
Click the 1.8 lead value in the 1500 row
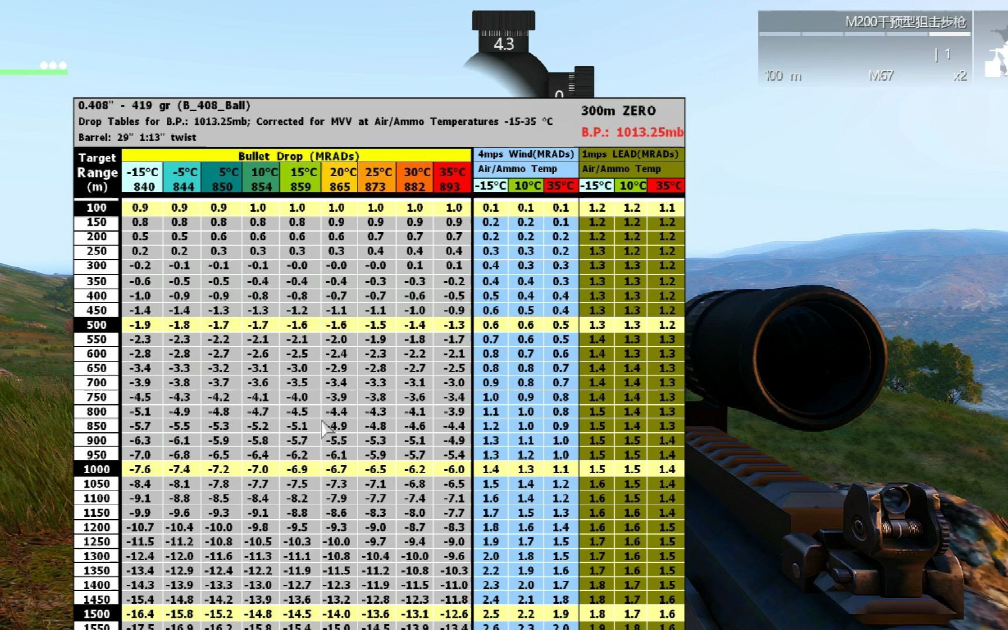(x=597, y=614)
